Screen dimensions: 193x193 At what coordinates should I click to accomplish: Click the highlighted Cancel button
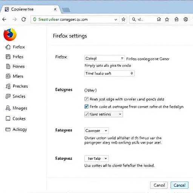pyautogui.click(x=179, y=185)
